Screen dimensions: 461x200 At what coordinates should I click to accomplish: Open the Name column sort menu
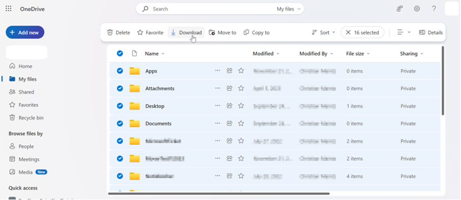[155, 54]
